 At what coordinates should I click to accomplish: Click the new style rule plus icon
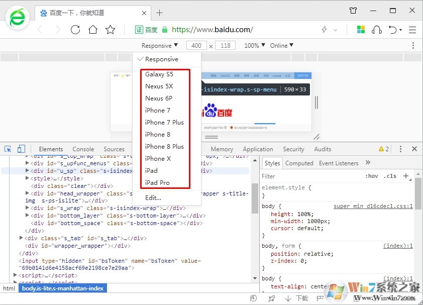(x=406, y=176)
